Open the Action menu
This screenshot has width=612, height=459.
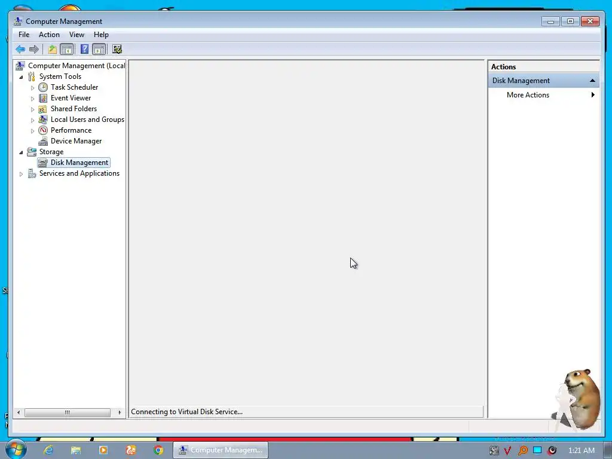pyautogui.click(x=49, y=35)
